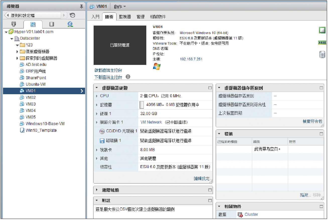The width and height of the screenshot is (328, 220).
Task: Click the Windows logo icon under VM details
Action: click(157, 66)
